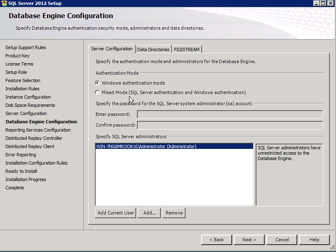336x252 pixels.
Task: Click the Setup Role step
Action: (16, 72)
